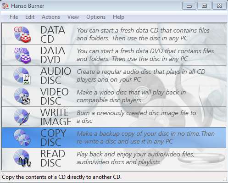Close the Hanso Burner window
Viewport: 228px width, 183px height.
click(x=219, y=6)
